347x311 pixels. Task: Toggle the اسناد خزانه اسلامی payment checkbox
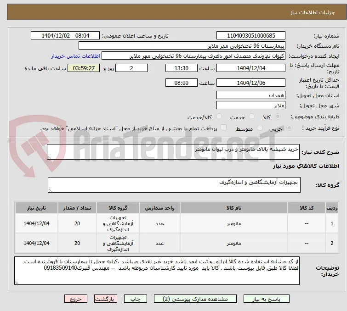pos(224,128)
